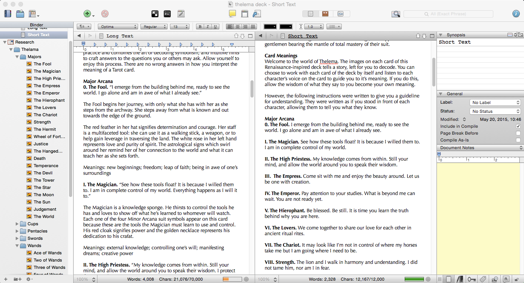Go to next document in Short Text editor
524x283 pixels.
pyautogui.click(x=424, y=36)
